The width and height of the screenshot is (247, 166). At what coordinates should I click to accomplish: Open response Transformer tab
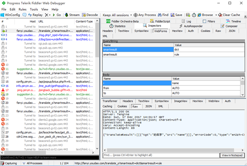click(x=110, y=101)
